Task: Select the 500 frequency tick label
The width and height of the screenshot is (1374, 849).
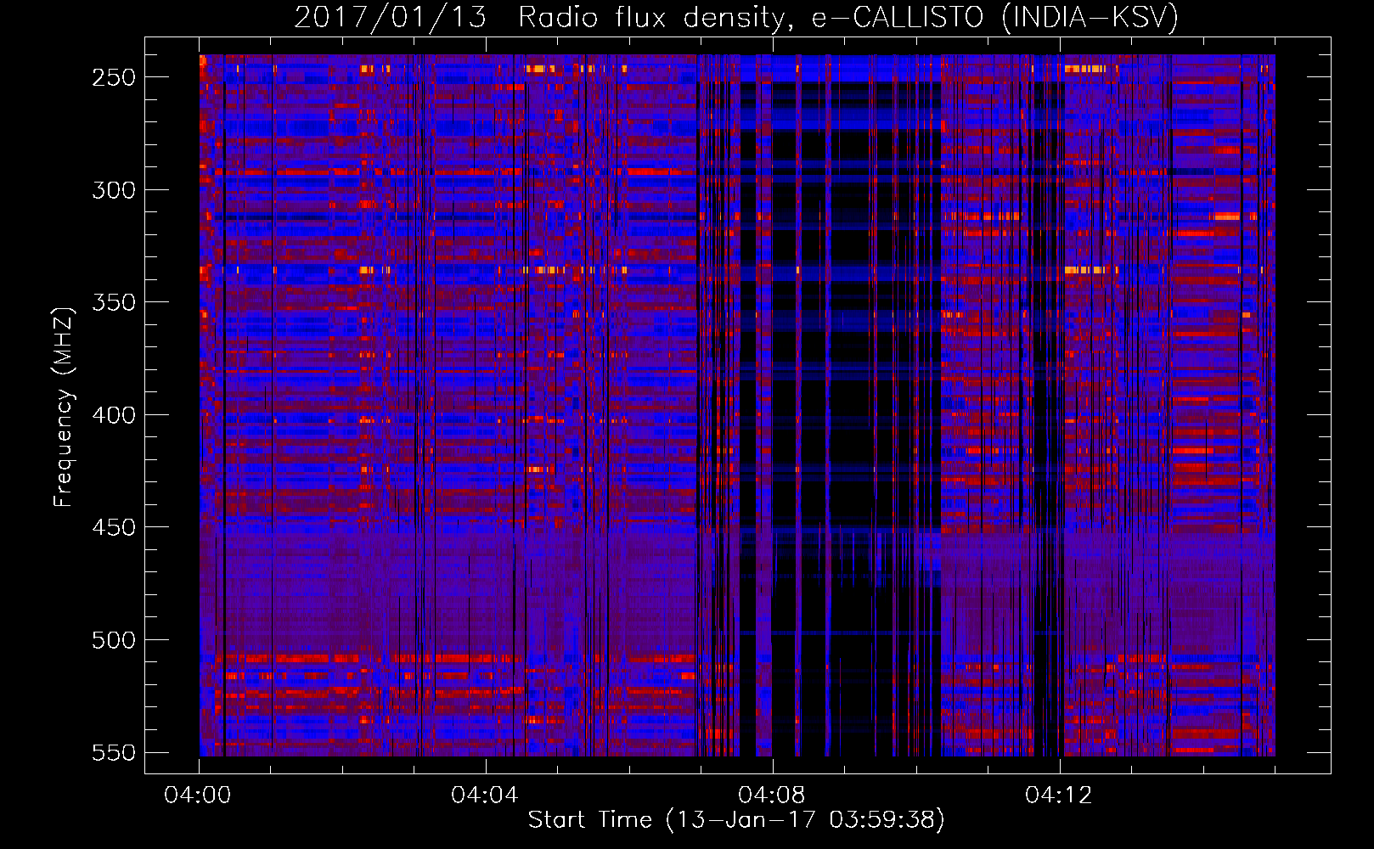Action: coord(114,640)
